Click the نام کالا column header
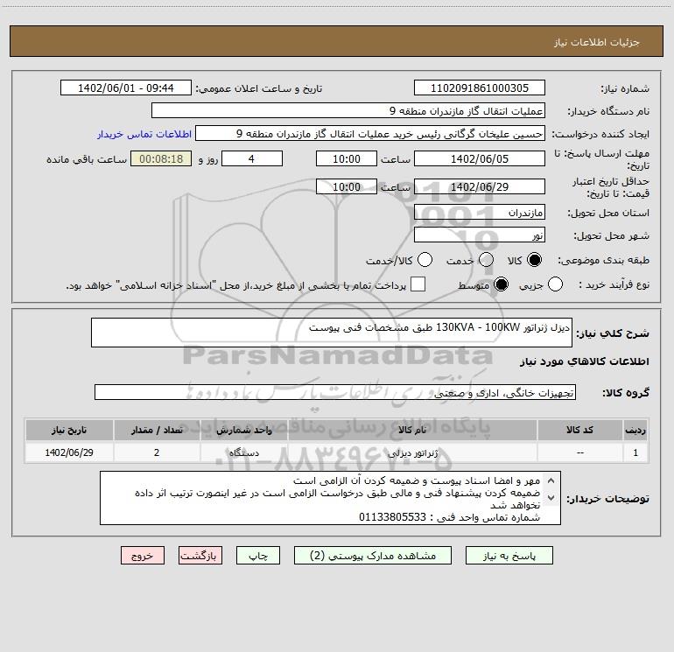The width and height of the screenshot is (674, 652). click(412, 430)
